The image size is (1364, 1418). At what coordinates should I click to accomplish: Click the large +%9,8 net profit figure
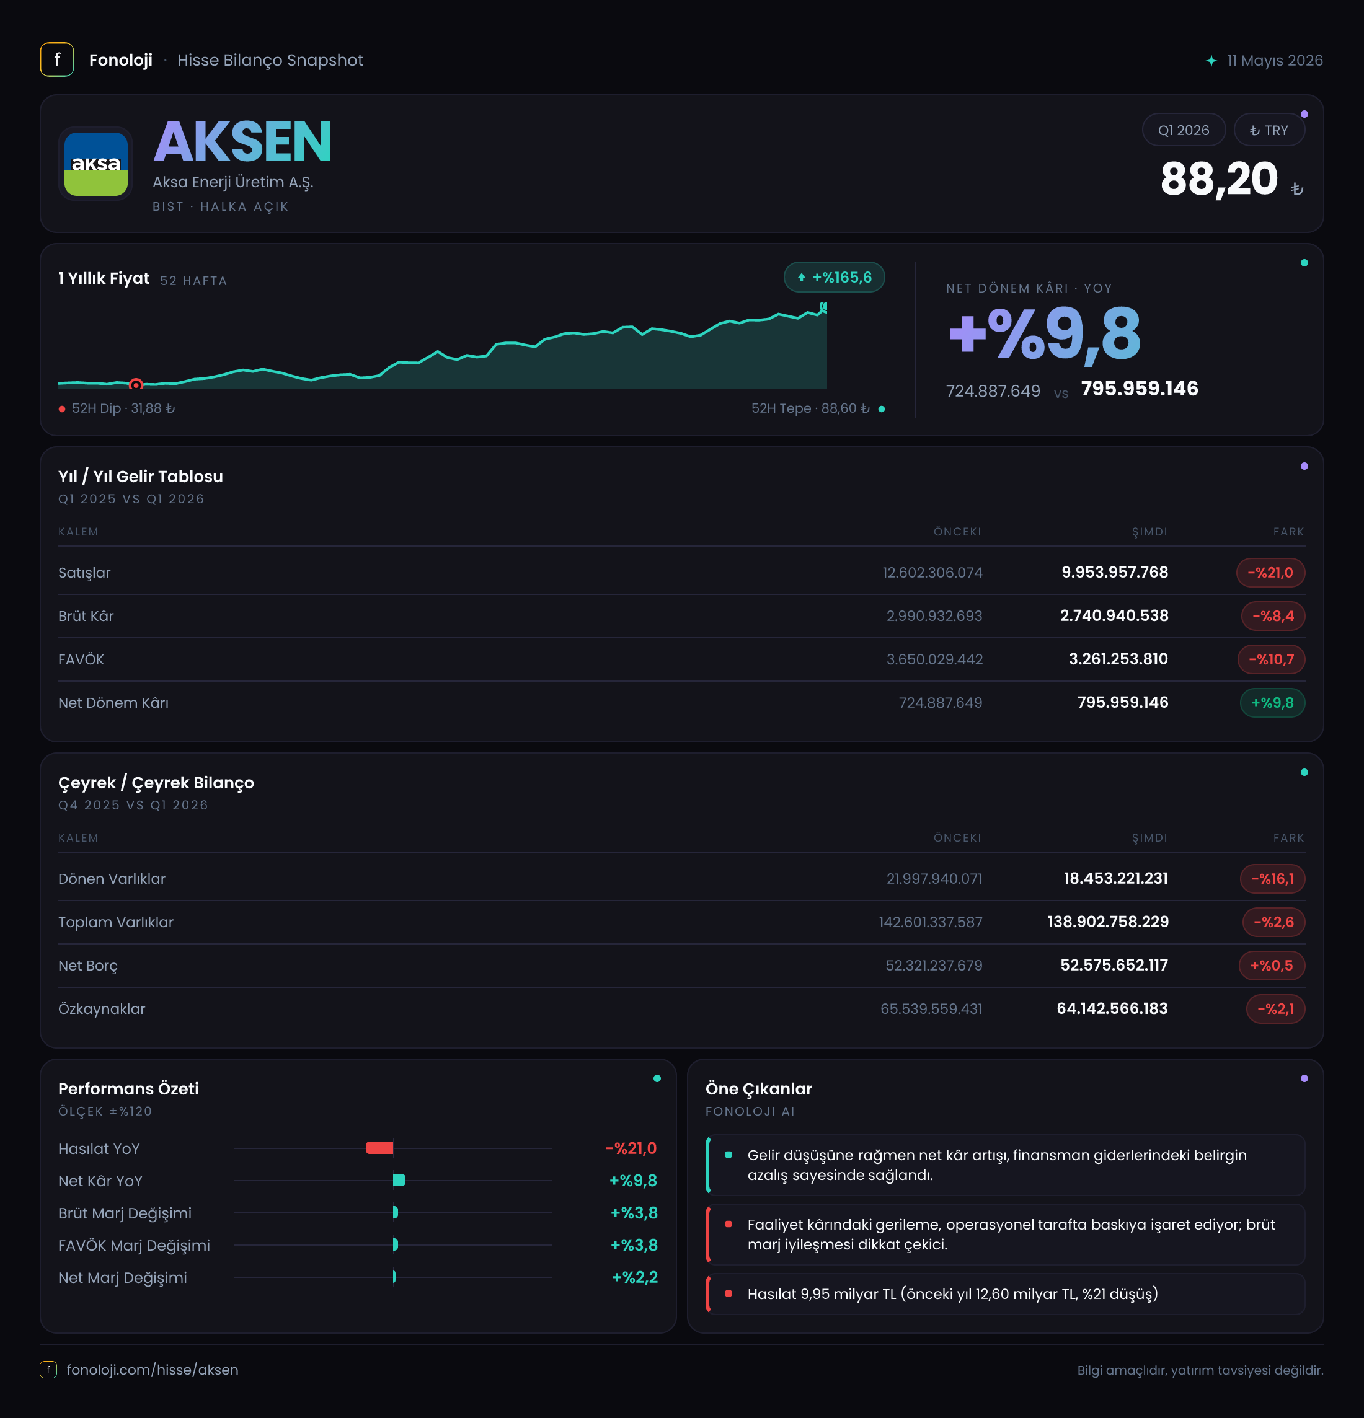click(x=1044, y=333)
